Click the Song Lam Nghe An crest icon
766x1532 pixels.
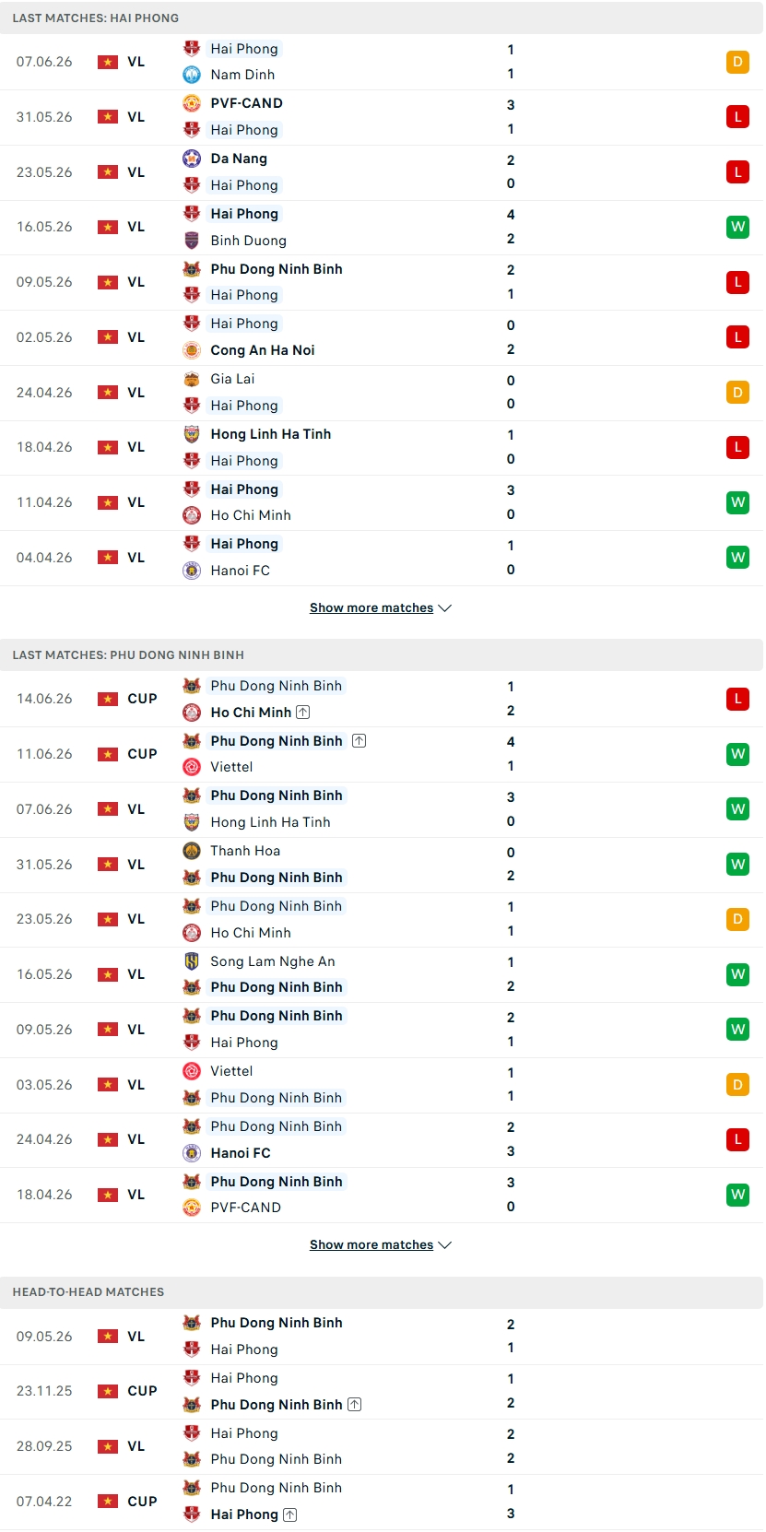[x=192, y=961]
